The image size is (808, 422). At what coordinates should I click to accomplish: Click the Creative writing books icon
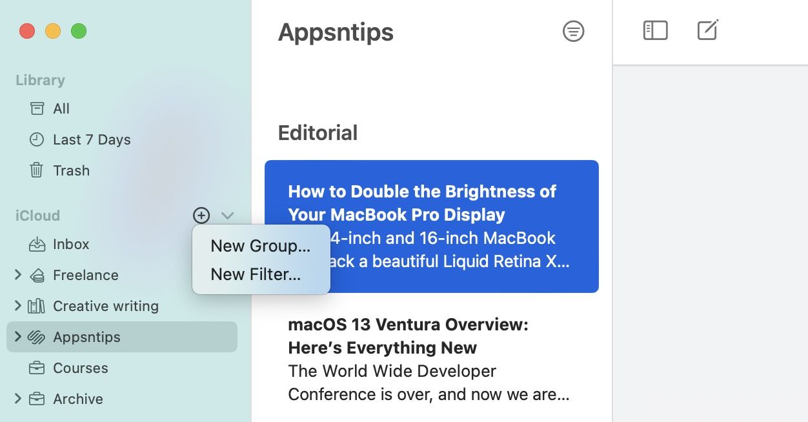pyautogui.click(x=37, y=306)
